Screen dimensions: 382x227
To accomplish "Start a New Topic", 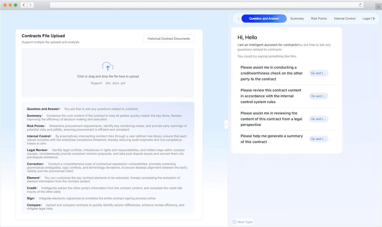I will coord(243,222).
